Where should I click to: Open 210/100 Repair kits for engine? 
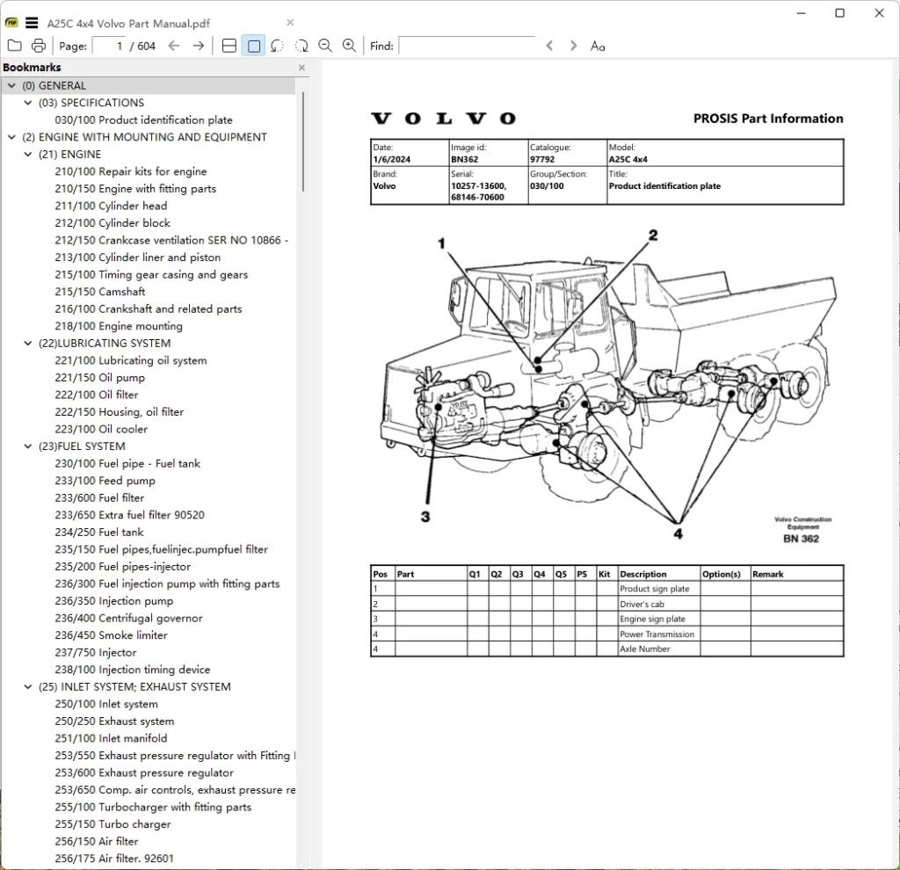pyautogui.click(x=131, y=171)
